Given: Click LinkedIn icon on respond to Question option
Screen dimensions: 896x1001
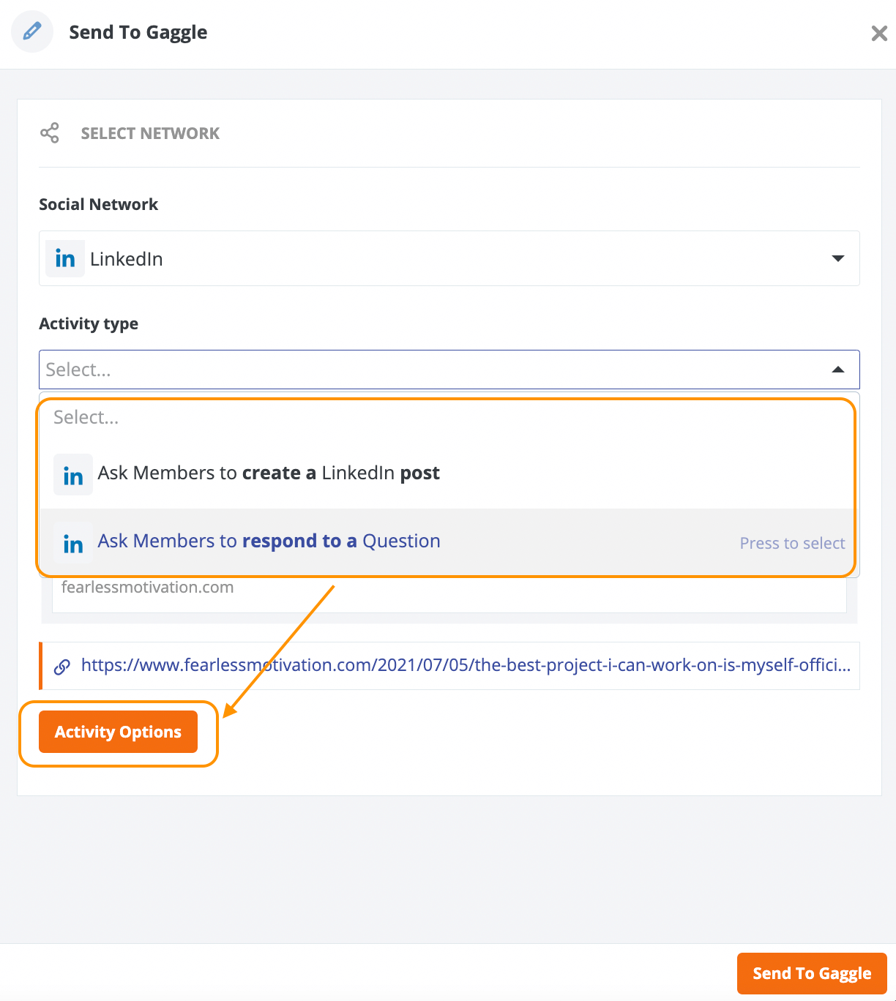Looking at the screenshot, I should coord(73,543).
